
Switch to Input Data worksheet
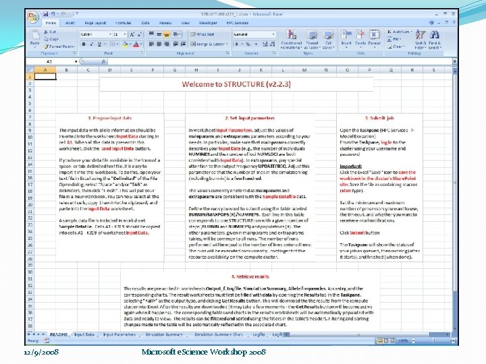pos(84,334)
